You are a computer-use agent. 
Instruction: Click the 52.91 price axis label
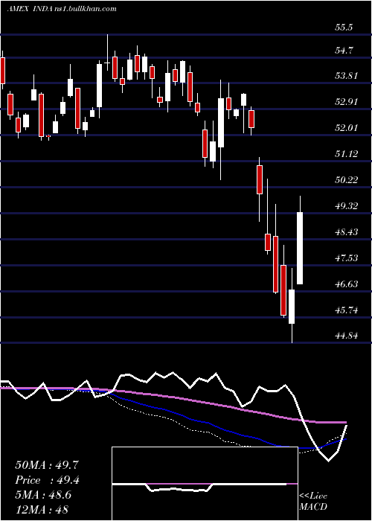click(347, 102)
